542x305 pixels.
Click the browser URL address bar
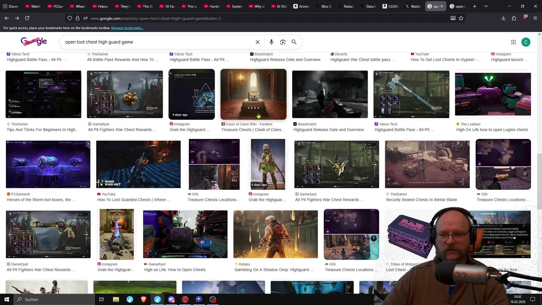click(267, 18)
